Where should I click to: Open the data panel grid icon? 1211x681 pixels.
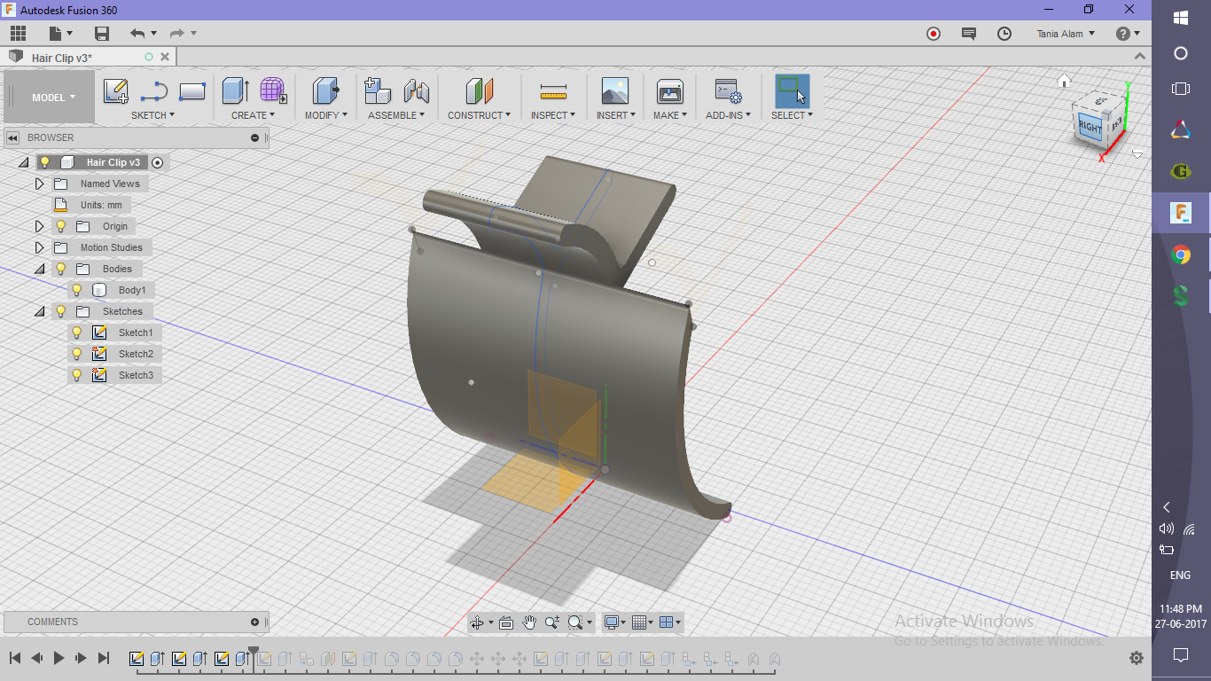(19, 34)
